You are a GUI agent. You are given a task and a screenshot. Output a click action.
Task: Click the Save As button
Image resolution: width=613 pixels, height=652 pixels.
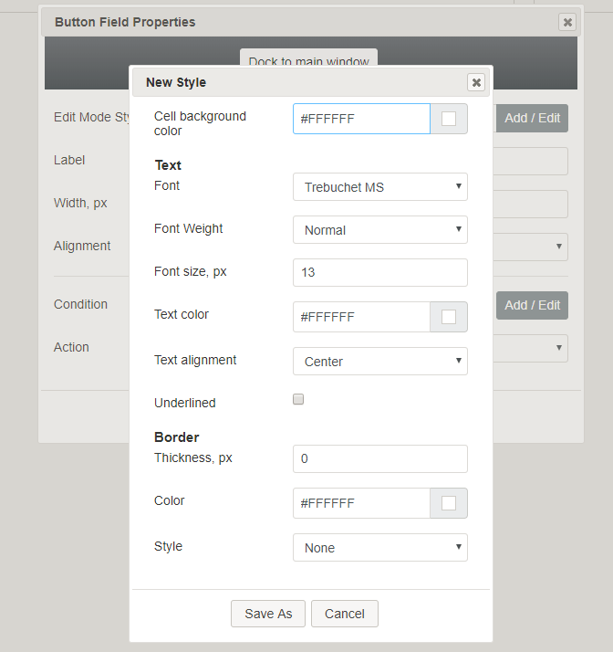point(268,614)
